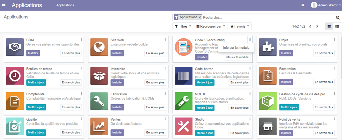This screenshot has height=140, width=342.
Task: Click the Projet puzzle piece icon
Action: [268, 47]
